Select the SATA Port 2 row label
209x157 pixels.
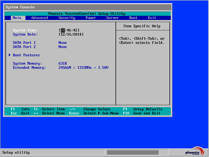point(24,47)
